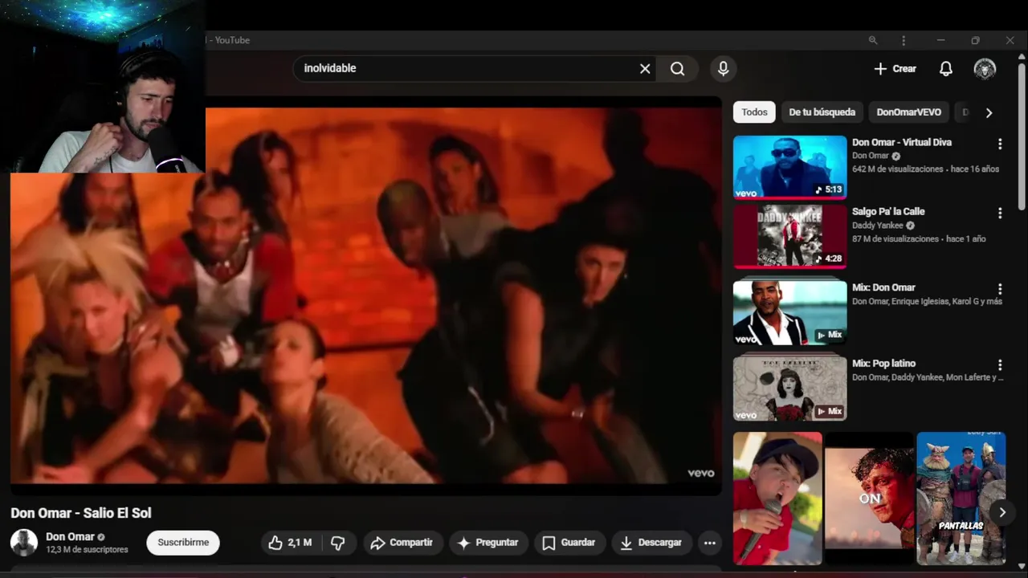Open the Short labeled ON
Image resolution: width=1028 pixels, height=578 pixels.
(870, 498)
